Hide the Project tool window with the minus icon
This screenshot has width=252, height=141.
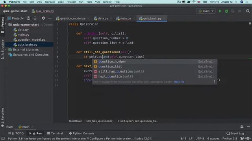tap(50, 18)
